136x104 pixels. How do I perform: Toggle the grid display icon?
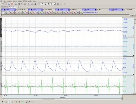[39, 4]
